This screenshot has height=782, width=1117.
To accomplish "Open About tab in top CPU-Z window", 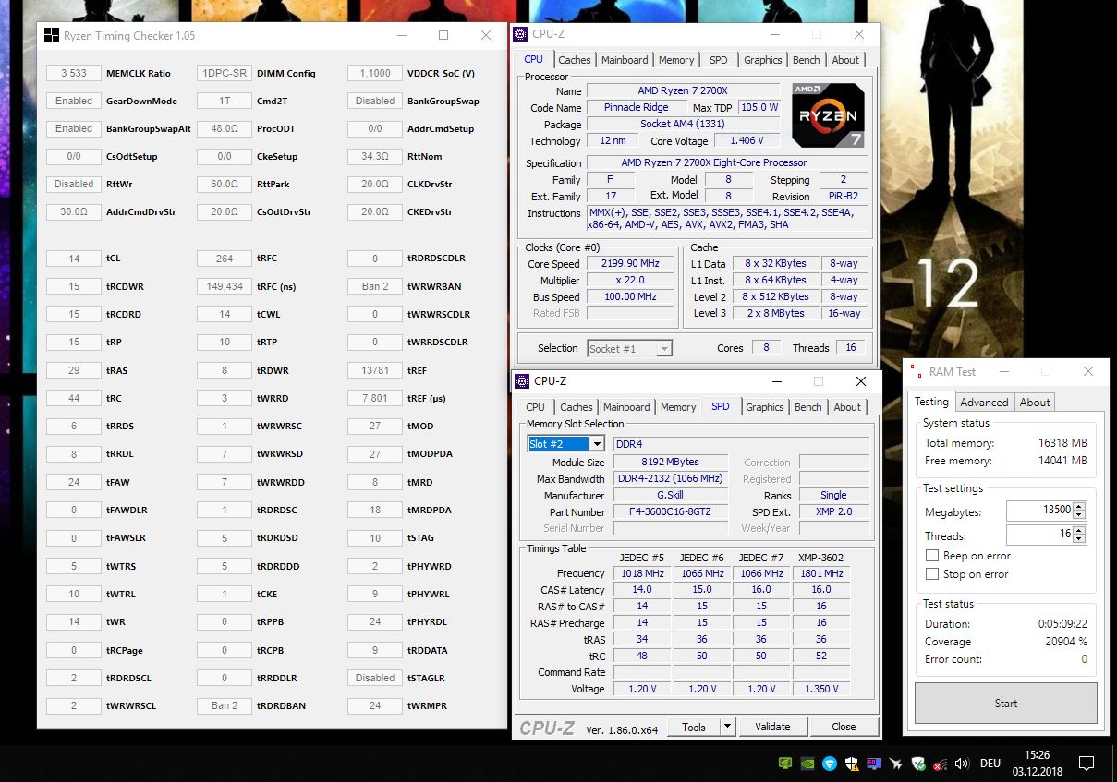I will 845,60.
